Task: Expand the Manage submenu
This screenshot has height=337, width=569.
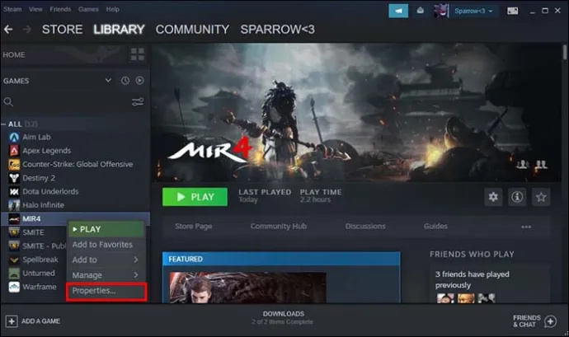Action: pos(136,275)
